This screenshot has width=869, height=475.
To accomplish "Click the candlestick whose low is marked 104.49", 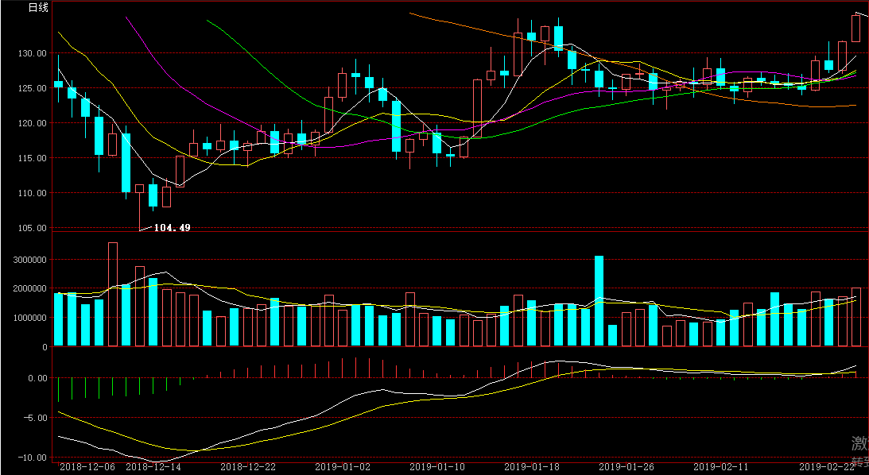I will click(140, 207).
